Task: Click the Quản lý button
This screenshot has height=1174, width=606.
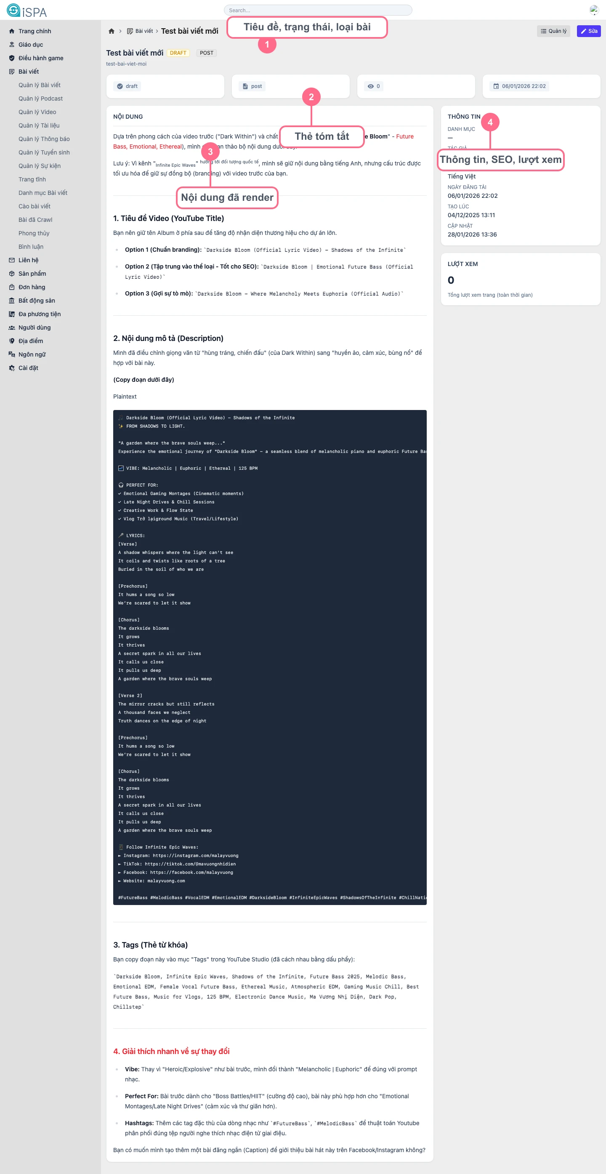Action: (x=553, y=32)
